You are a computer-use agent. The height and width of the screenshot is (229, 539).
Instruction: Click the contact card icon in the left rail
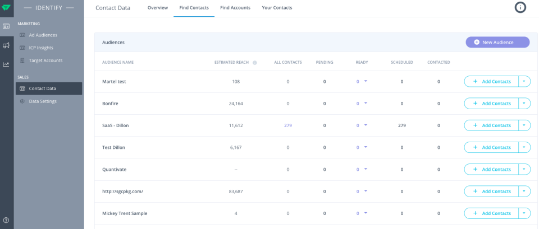(6, 26)
